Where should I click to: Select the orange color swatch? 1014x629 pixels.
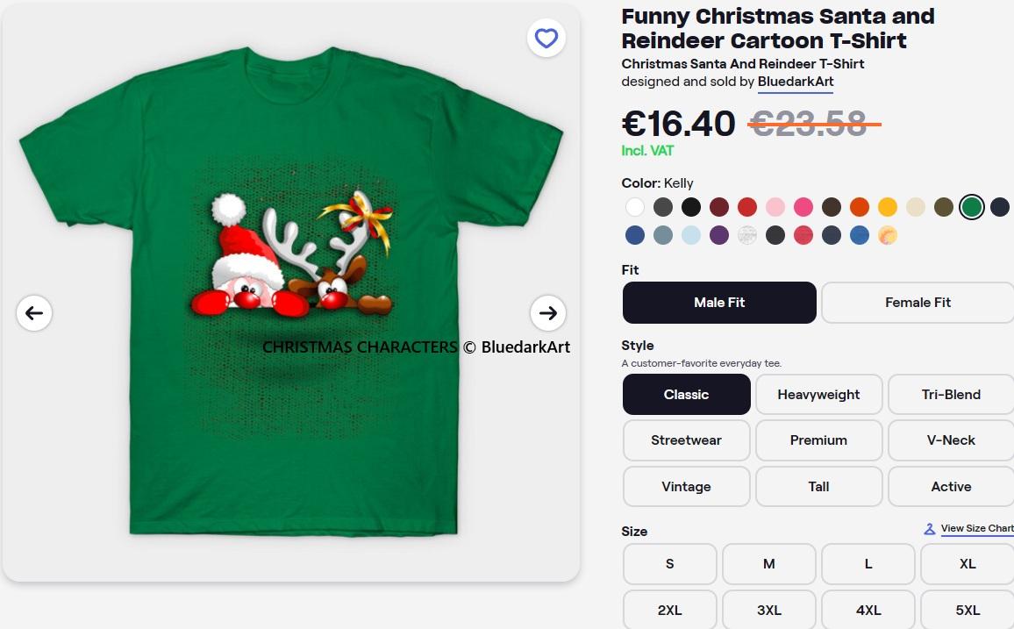point(860,207)
